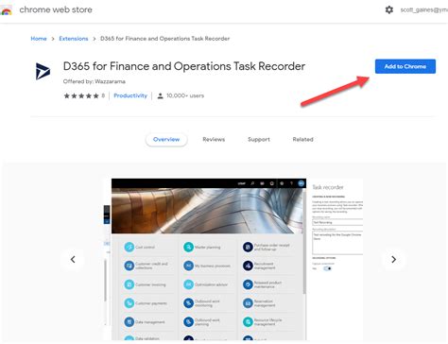Click the signed-in account email

click(x=424, y=9)
